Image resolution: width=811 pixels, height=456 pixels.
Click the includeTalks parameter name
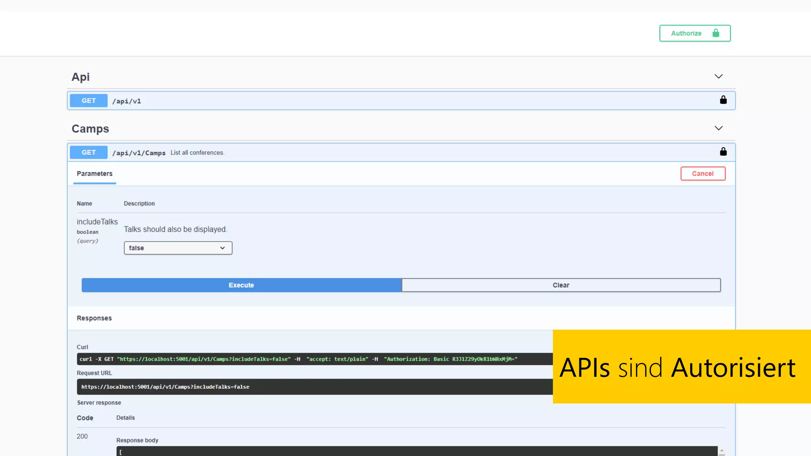(x=97, y=222)
